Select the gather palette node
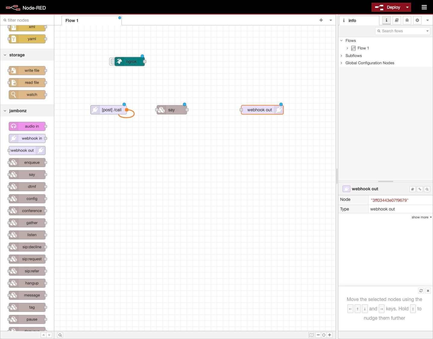433x339 pixels. click(27, 223)
